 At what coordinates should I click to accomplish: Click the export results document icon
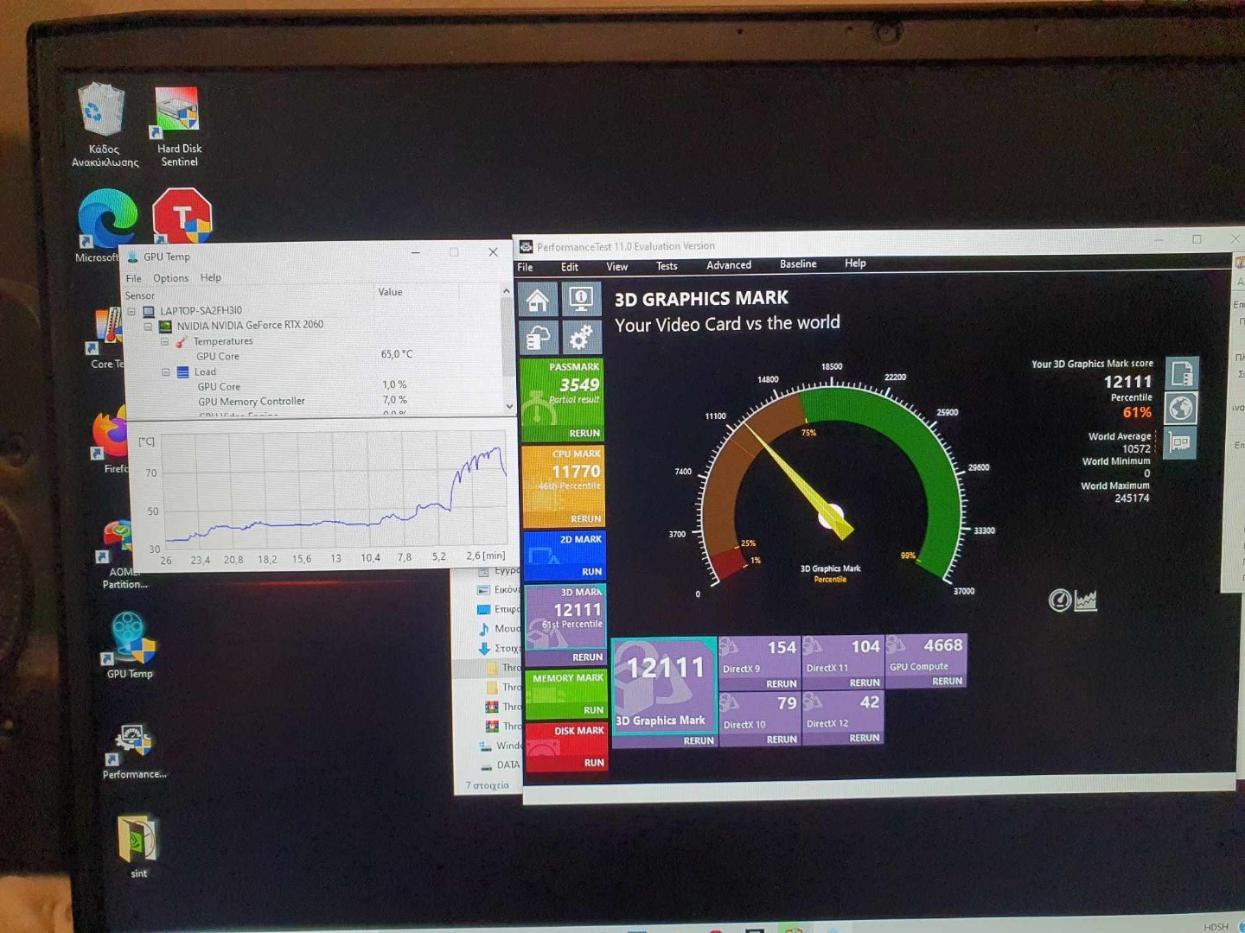point(1181,374)
